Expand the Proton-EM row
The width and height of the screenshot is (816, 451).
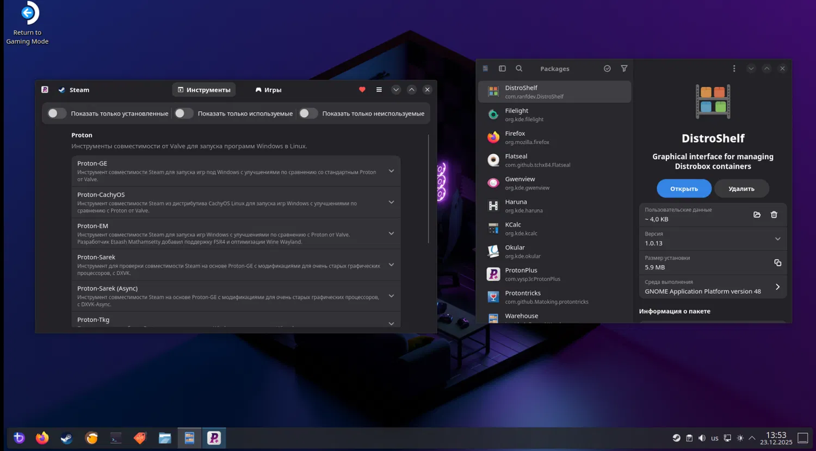pyautogui.click(x=391, y=234)
